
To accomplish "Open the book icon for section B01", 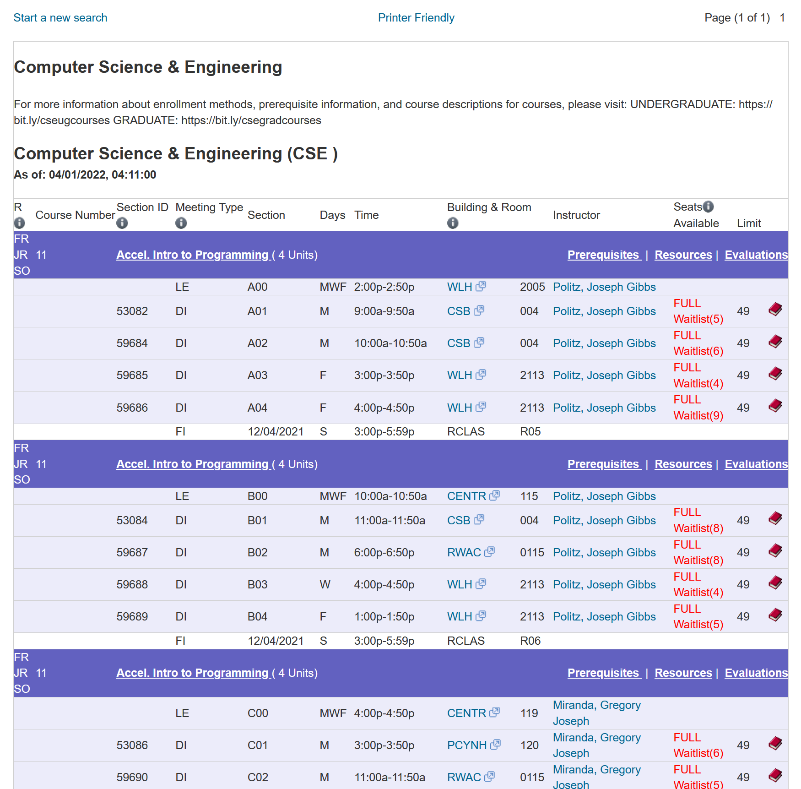I will click(775, 518).
